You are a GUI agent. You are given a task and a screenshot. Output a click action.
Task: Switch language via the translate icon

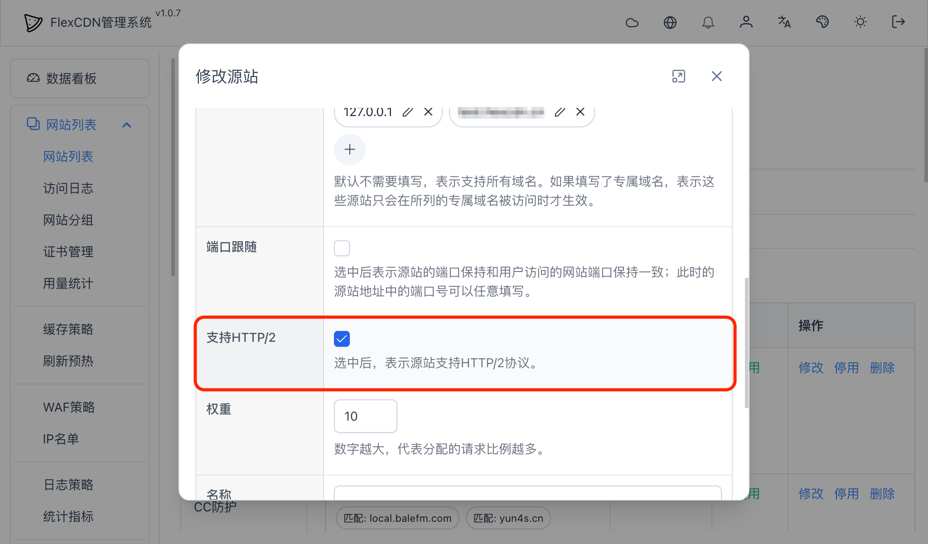[x=784, y=22]
